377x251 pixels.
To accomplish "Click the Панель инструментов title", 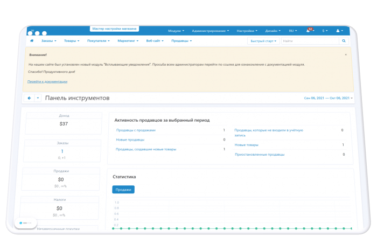I will pyautogui.click(x=77, y=98).
